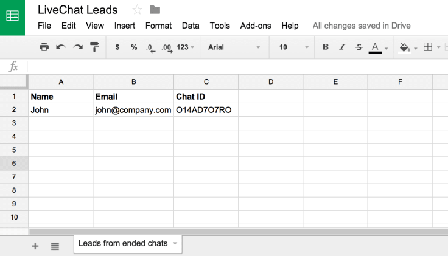Expand the fill color dropdown arrow

point(416,48)
